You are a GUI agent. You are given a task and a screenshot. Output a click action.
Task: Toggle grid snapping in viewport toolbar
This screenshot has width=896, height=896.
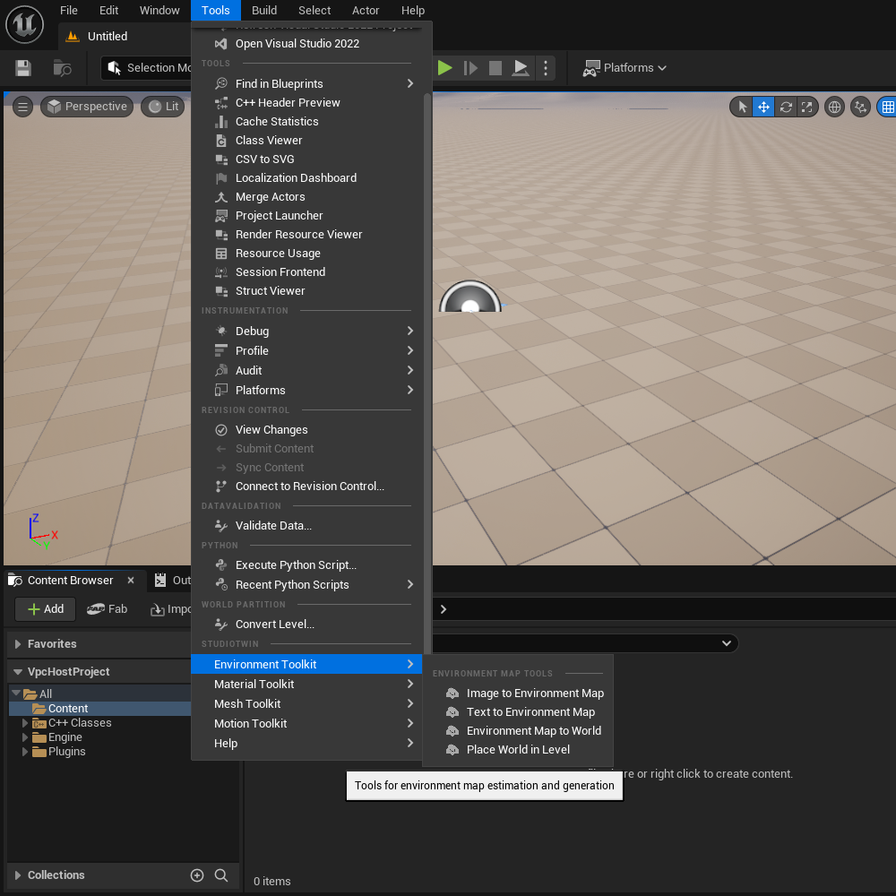(887, 107)
